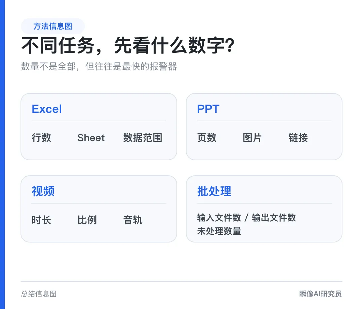This screenshot has height=309, width=363.
Task: Select the Sheet item in Excel card
Action: pyautogui.click(x=91, y=138)
